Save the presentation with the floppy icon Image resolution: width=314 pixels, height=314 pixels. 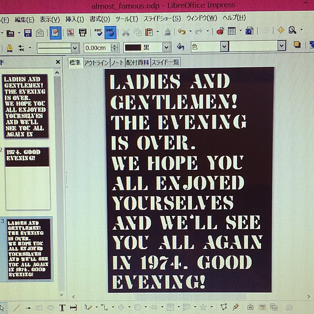pyautogui.click(x=28, y=33)
